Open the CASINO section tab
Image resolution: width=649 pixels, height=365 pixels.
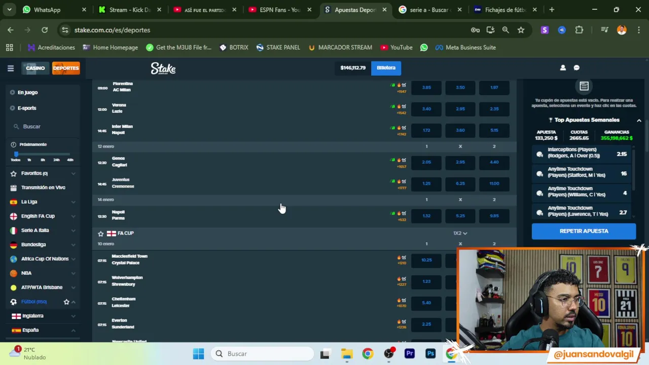35,68
